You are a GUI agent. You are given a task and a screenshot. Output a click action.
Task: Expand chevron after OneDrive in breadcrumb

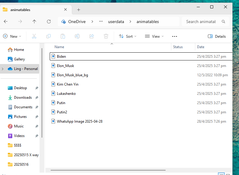click(92, 22)
